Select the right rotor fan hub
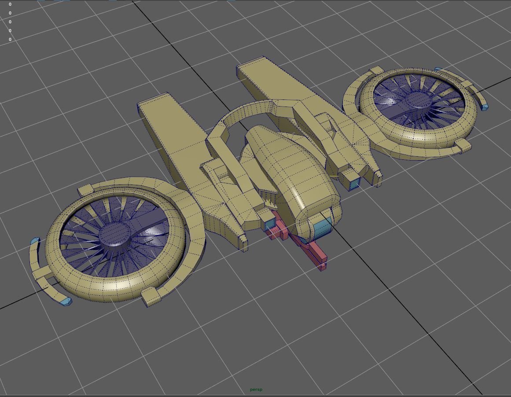 (419, 99)
